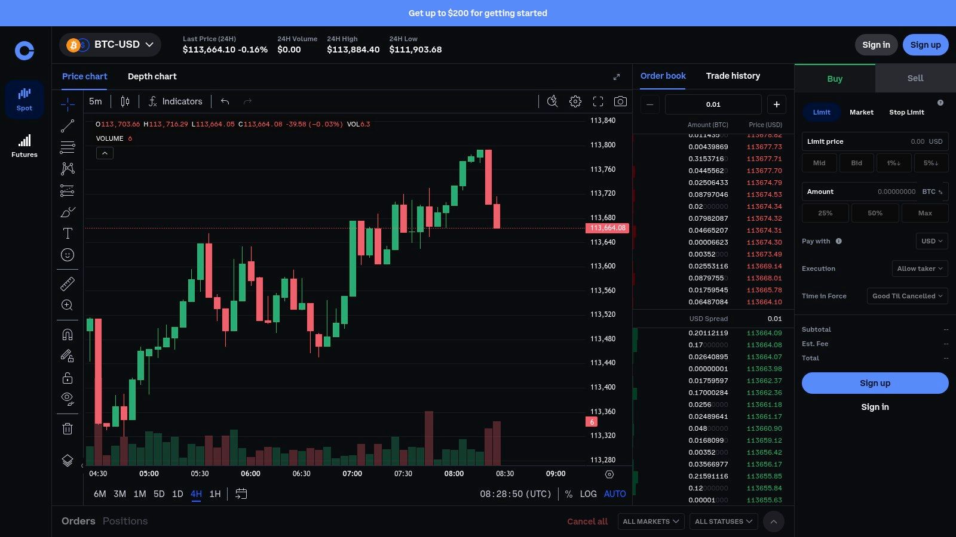Image resolution: width=956 pixels, height=537 pixels.
Task: Open chart settings gear
Action: coord(575,101)
